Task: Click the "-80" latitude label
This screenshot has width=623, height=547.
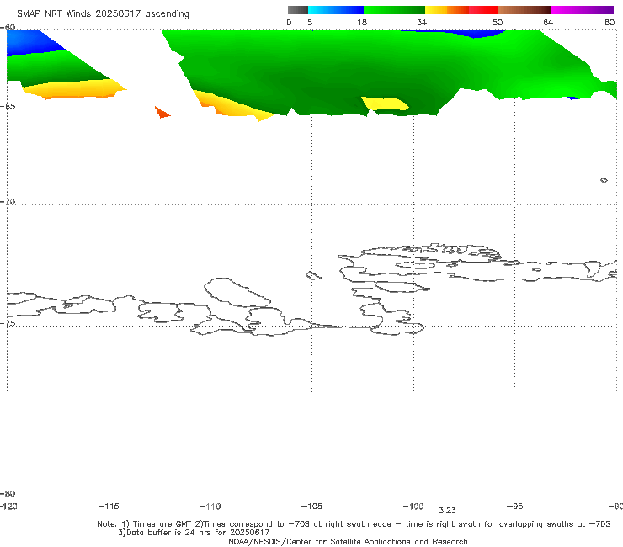Action: (x=8, y=493)
